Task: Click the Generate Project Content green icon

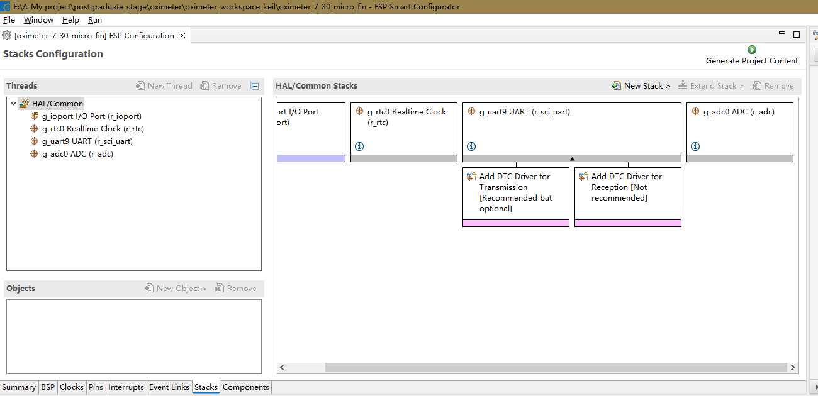Action: point(751,50)
